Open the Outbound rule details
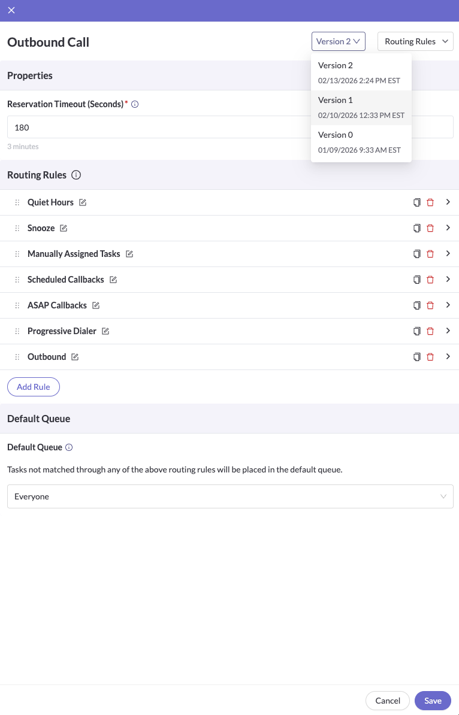The height and width of the screenshot is (715, 459). (448, 356)
